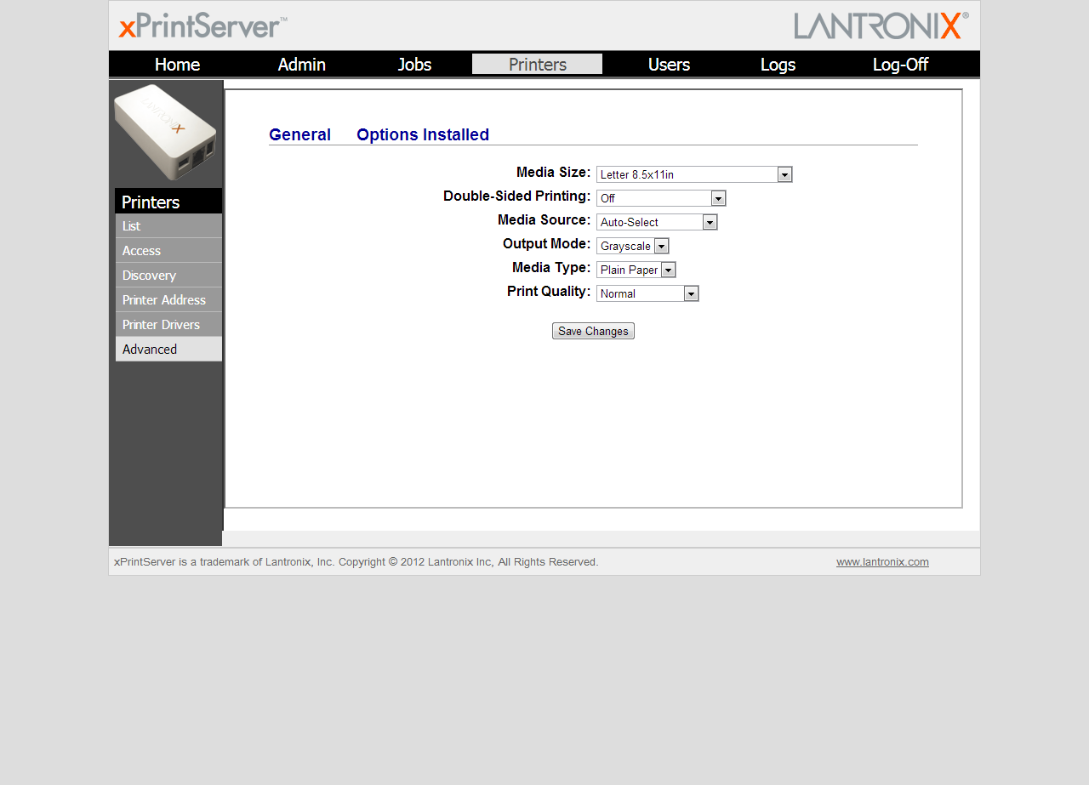Click the Options Installed heading
This screenshot has height=785, width=1089.
(x=423, y=134)
